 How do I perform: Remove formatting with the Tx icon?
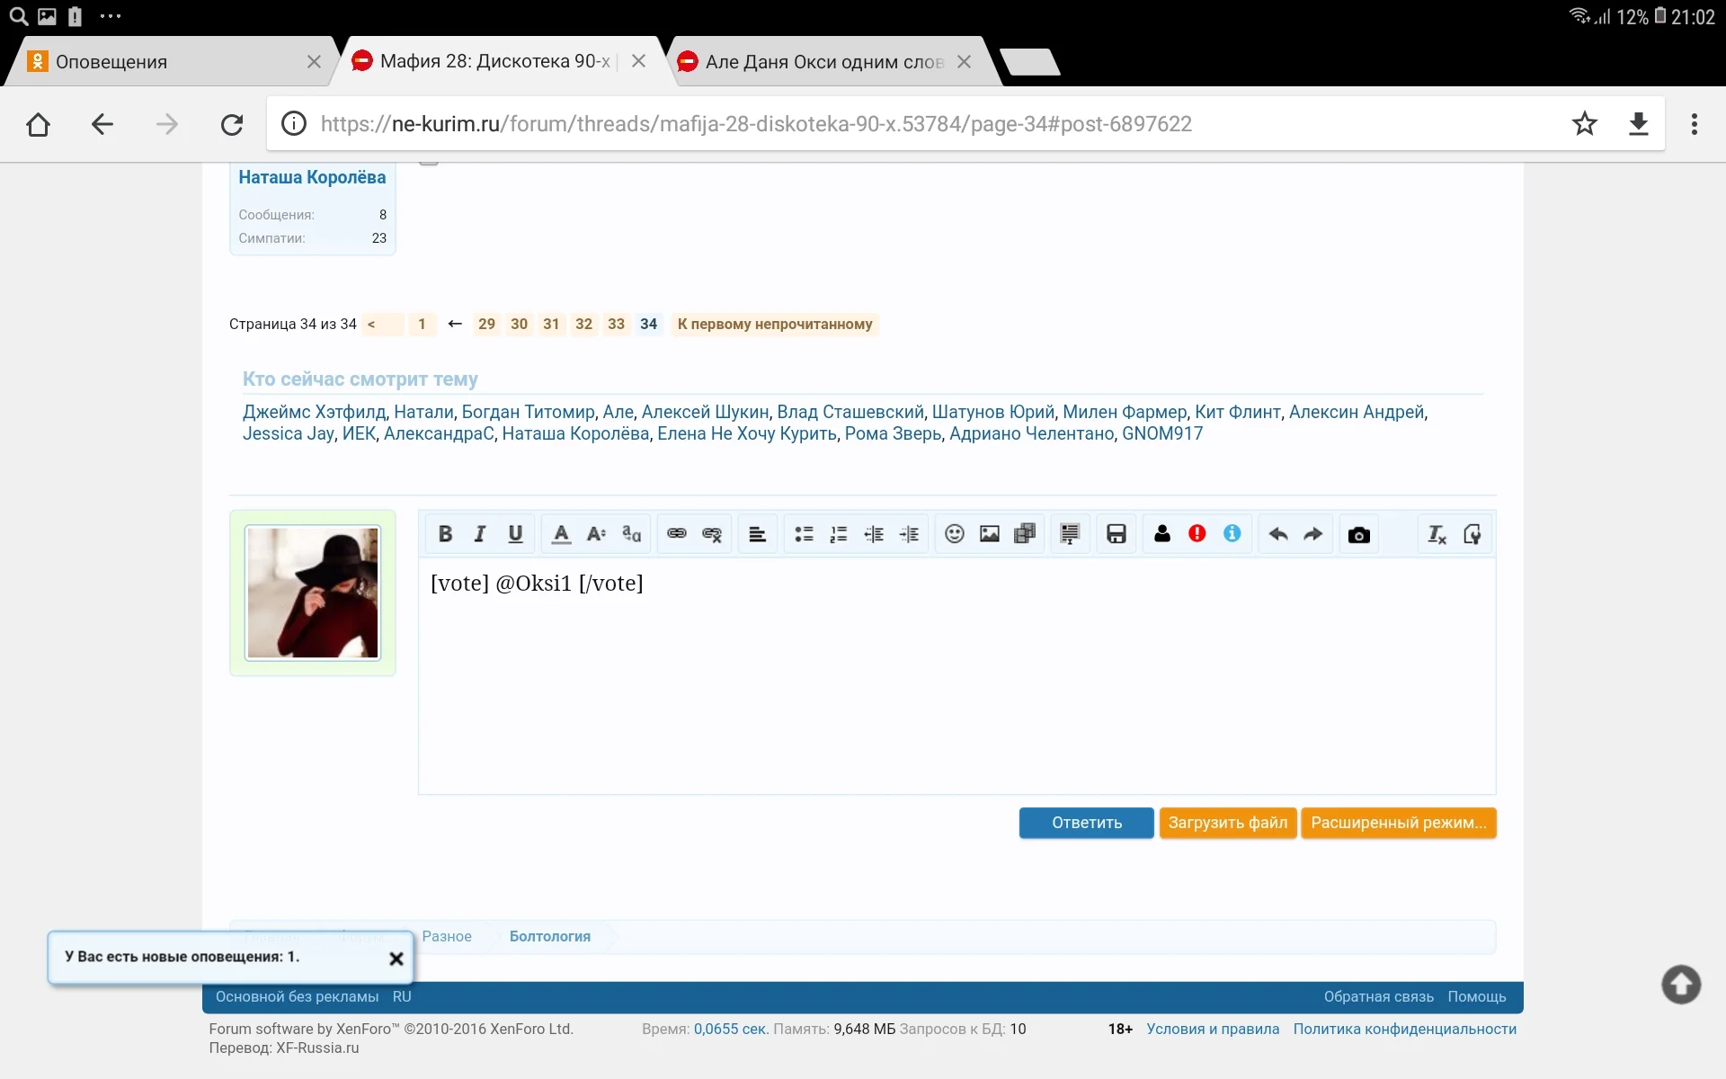pyautogui.click(x=1436, y=533)
